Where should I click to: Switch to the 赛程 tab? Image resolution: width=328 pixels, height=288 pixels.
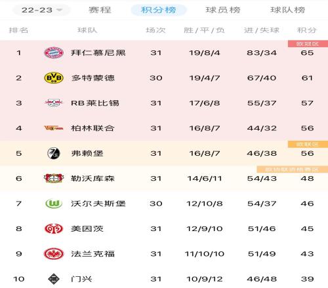coord(100,10)
